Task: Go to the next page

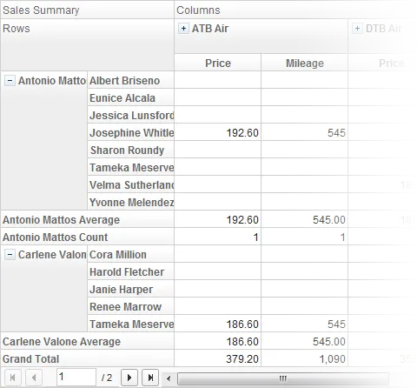Action: click(x=129, y=378)
